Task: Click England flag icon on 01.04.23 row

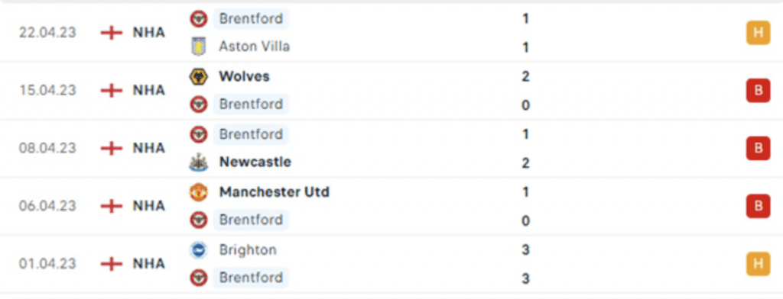Action: tap(112, 264)
